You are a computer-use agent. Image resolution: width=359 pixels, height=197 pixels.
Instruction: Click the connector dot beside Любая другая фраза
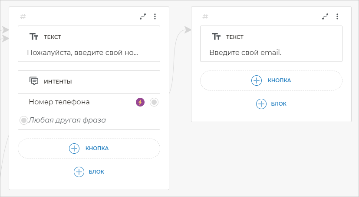(24, 120)
